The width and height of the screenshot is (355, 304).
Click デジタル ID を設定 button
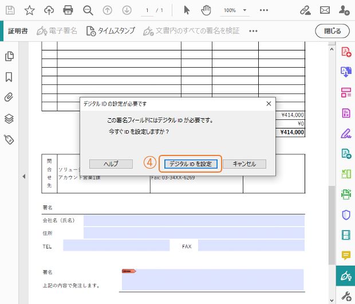tap(191, 164)
